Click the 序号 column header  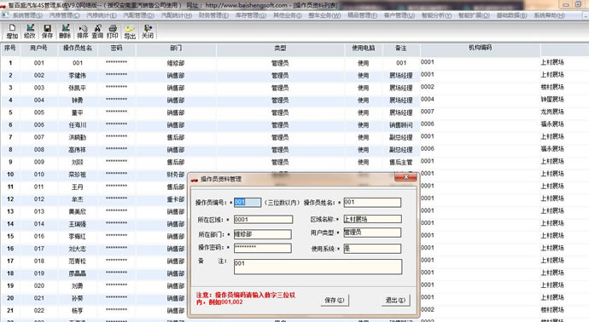tap(10, 48)
